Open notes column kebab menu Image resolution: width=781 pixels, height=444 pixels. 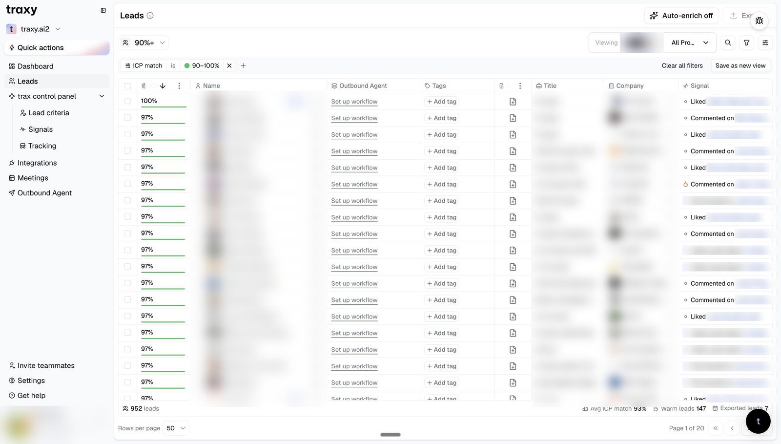tap(520, 85)
